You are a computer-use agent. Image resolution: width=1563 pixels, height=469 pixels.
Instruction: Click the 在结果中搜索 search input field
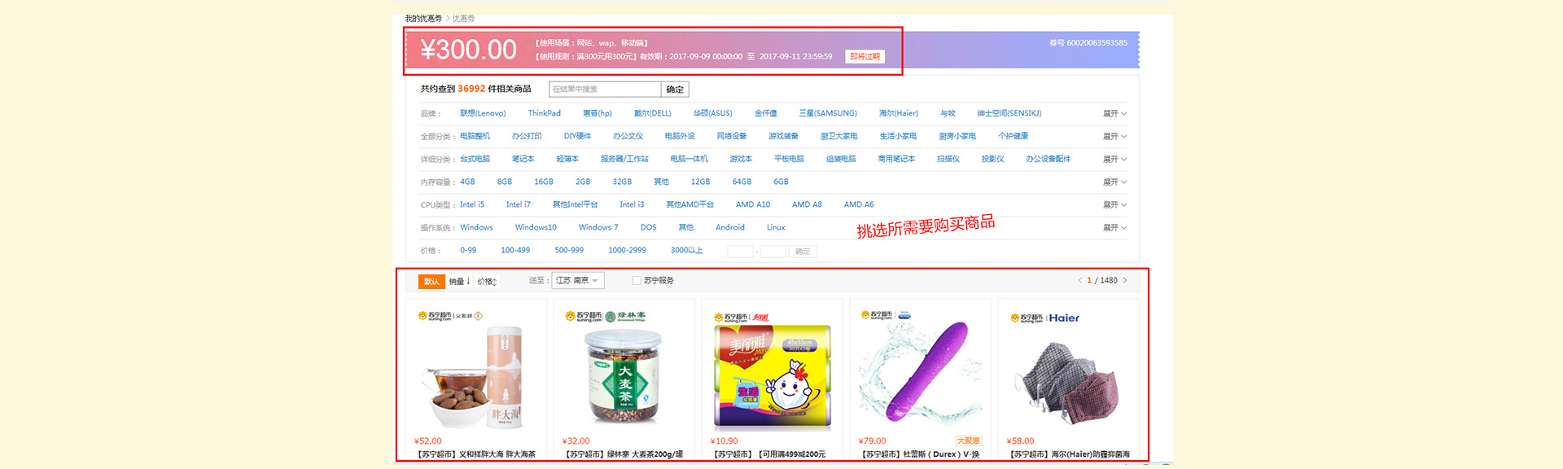tap(605, 90)
